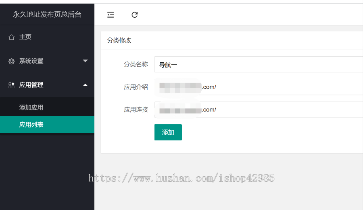Click the refresh icon in top bar
The height and width of the screenshot is (210, 363).
(x=134, y=15)
